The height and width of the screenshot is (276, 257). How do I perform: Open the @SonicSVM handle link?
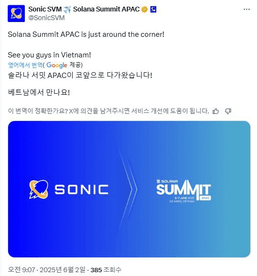[x=46, y=18]
